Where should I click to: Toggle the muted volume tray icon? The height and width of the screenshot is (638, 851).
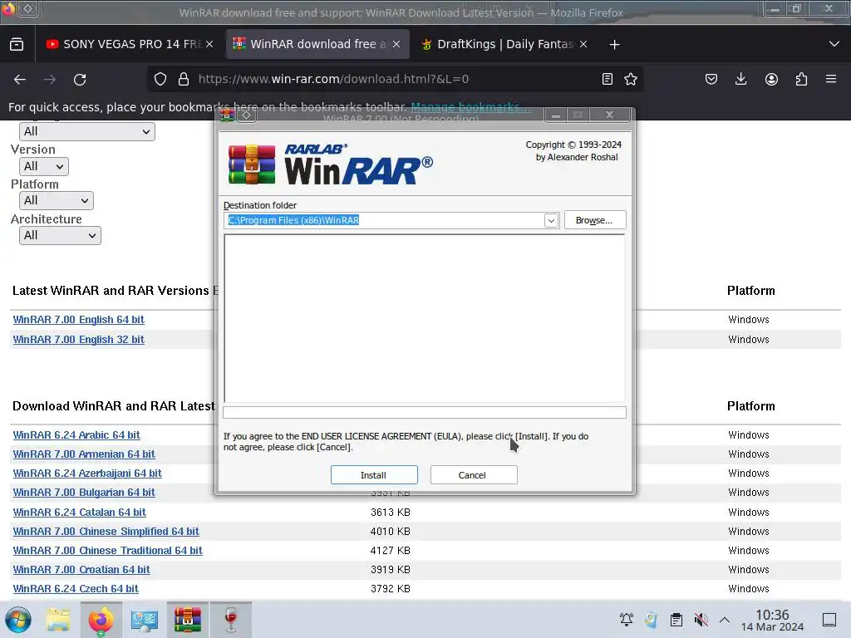click(701, 620)
